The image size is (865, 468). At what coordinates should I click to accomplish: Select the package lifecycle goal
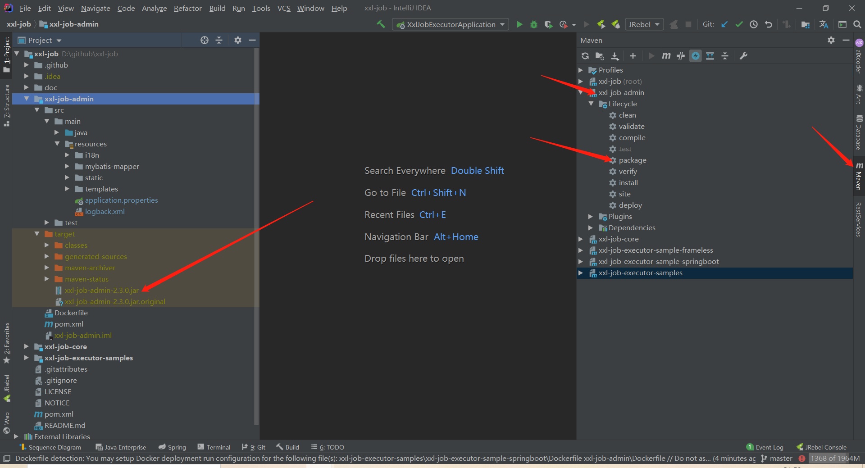pos(633,160)
